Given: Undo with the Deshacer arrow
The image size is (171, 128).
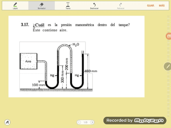Looking at the screenshot, I should 94,6.
